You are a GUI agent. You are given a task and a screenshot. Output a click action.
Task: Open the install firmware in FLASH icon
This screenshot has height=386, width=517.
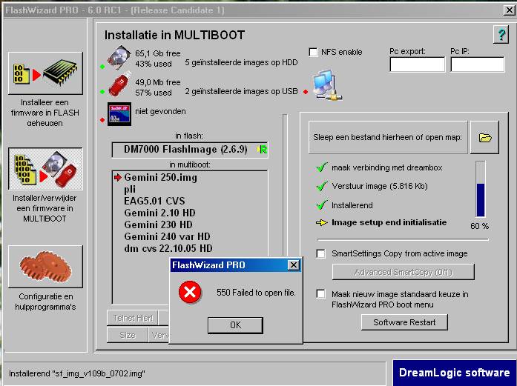pos(45,73)
